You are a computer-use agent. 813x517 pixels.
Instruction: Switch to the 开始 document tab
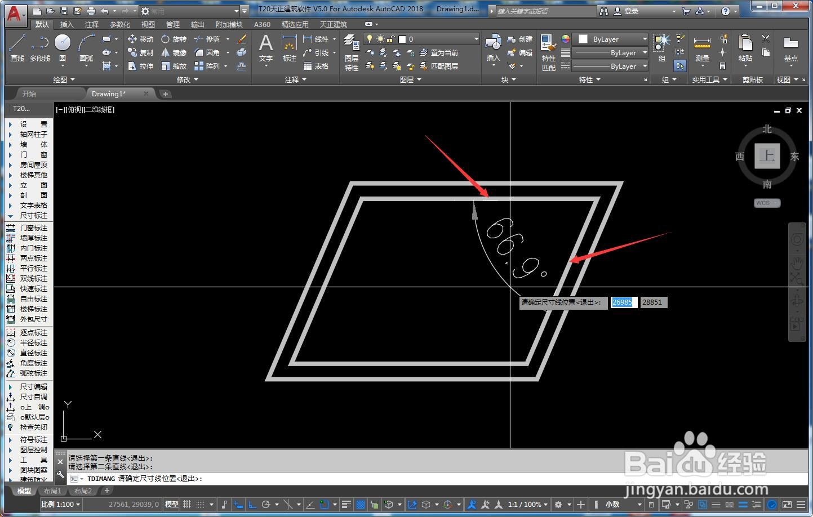[x=29, y=93]
